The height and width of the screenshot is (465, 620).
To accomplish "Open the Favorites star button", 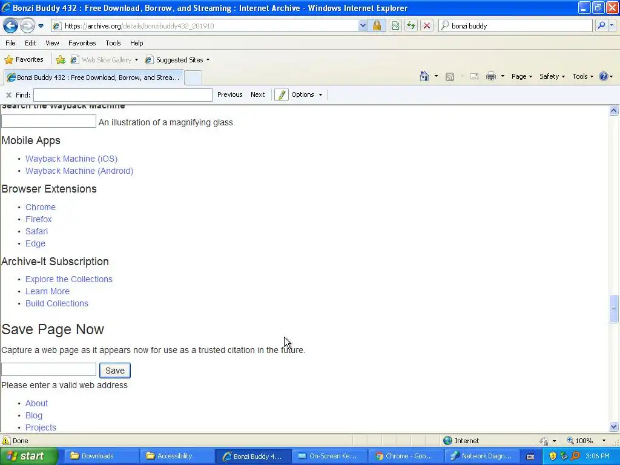I will click(x=24, y=60).
